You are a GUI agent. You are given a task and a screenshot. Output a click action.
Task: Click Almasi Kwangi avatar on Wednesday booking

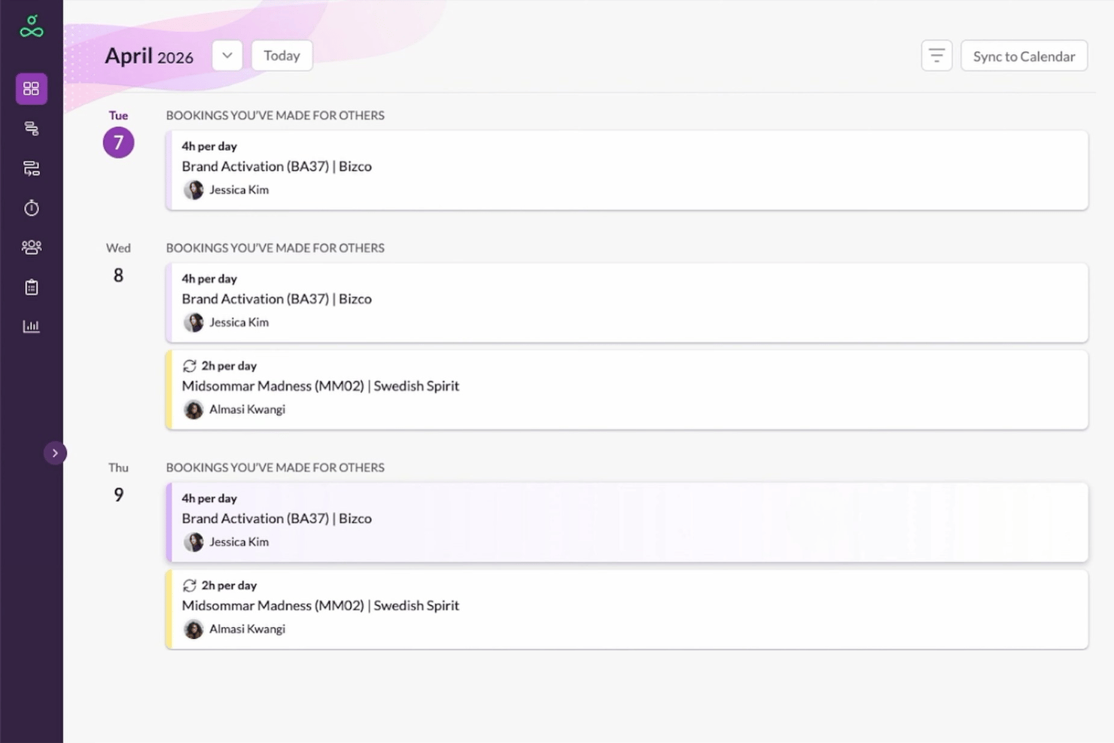[x=194, y=410]
